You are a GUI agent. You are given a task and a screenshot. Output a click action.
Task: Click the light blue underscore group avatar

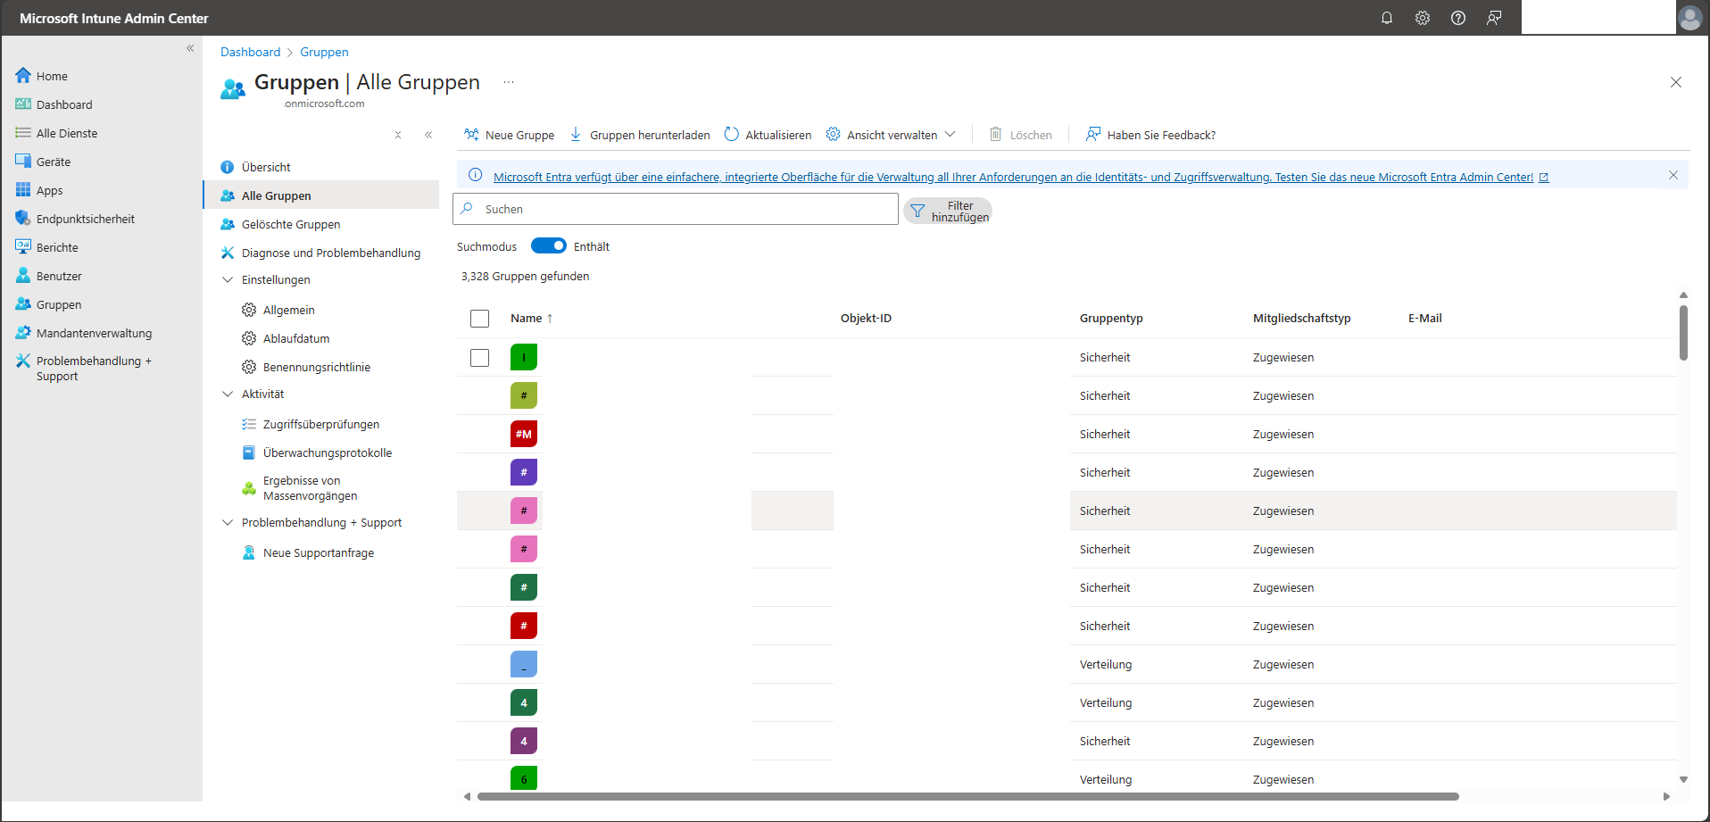524,664
